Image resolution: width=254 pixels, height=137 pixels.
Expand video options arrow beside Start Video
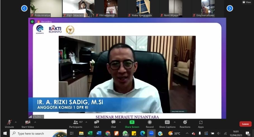pyautogui.click(x=35, y=122)
